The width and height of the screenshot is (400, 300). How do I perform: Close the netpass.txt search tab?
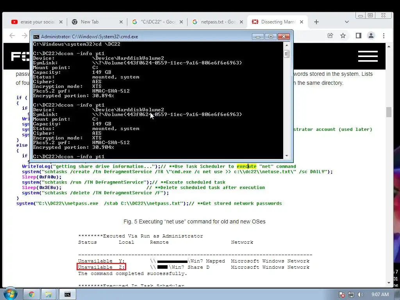(x=241, y=22)
